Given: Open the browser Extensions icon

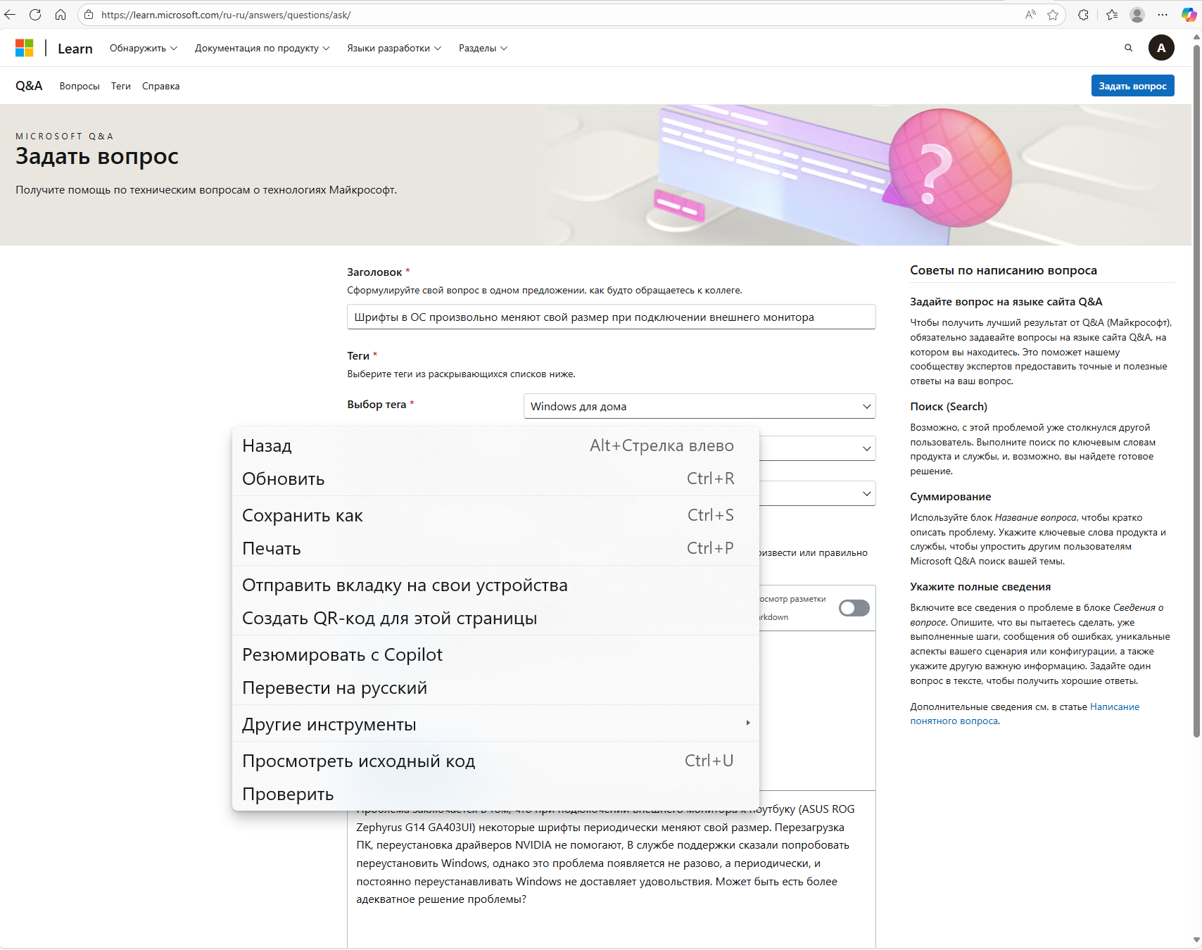Looking at the screenshot, I should 1083,15.
